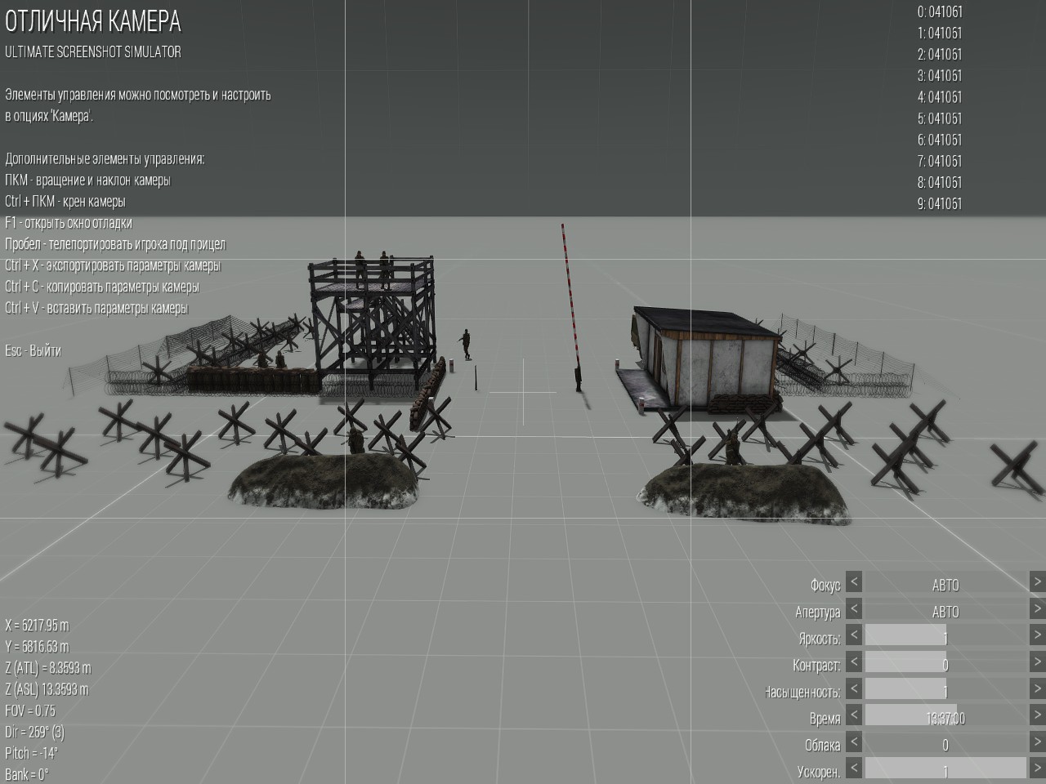
Task: Click the Dir = 259° direction readout
Action: [x=34, y=732]
